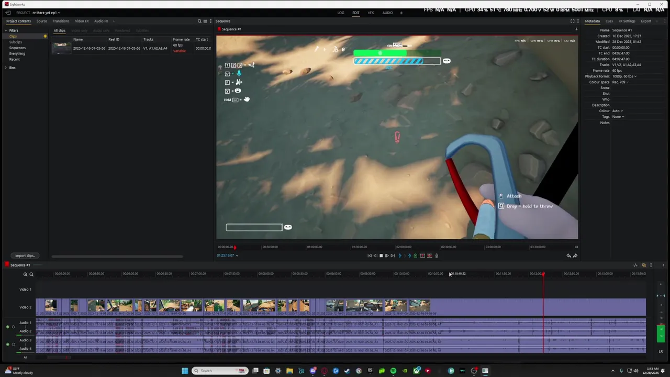Click the timeline auto-sync icon
Screen dimensions: 670x377
click(x=635, y=265)
